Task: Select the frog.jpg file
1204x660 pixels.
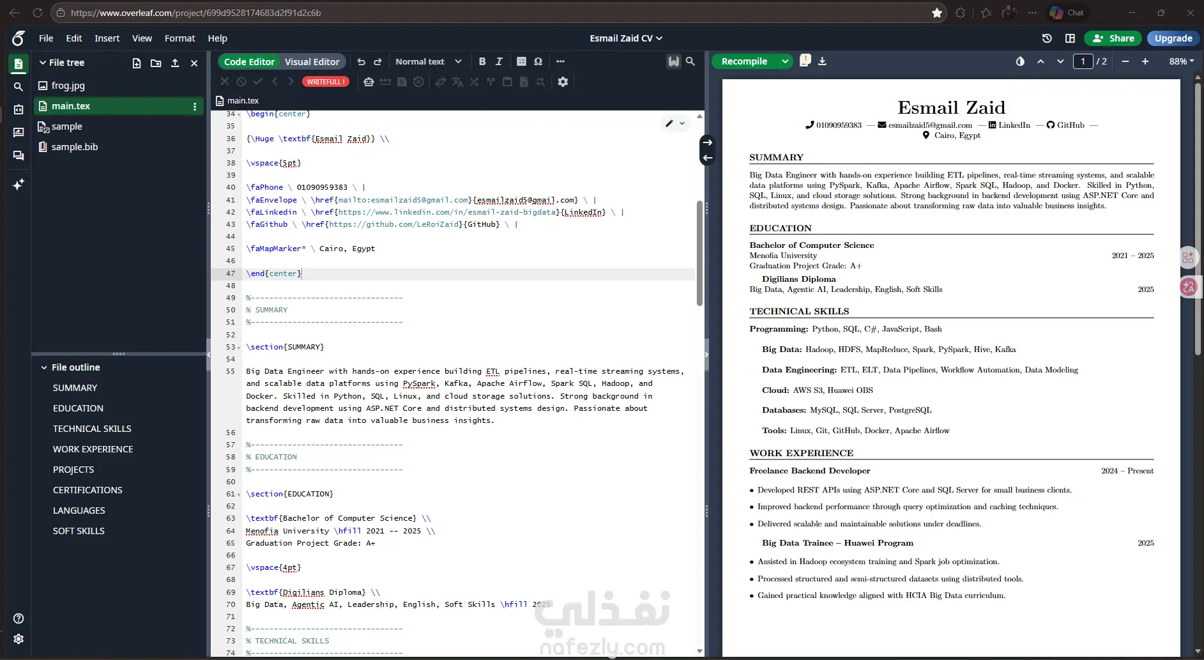Action: (68, 86)
